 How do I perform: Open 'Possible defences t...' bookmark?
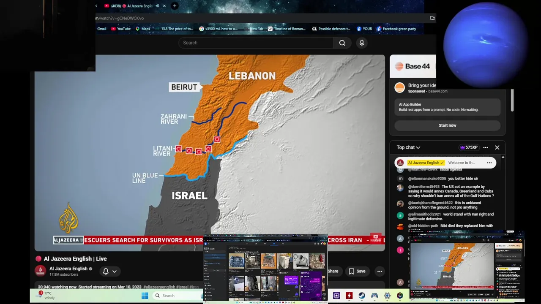tap(331, 29)
